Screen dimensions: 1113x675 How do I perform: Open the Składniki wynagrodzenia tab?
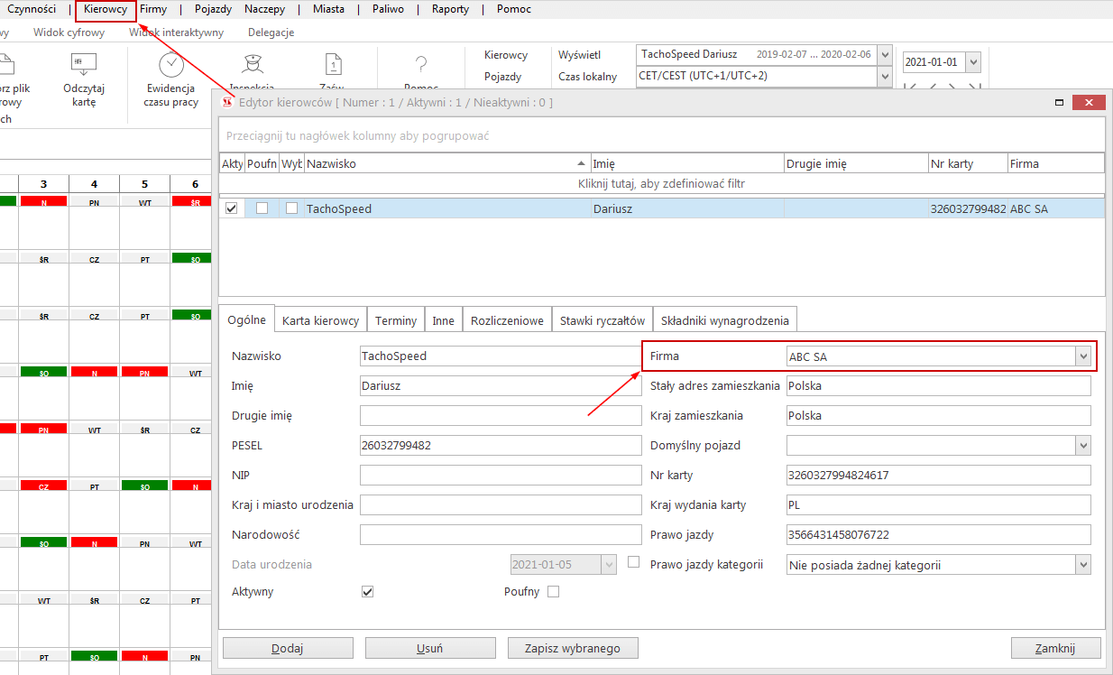[724, 320]
